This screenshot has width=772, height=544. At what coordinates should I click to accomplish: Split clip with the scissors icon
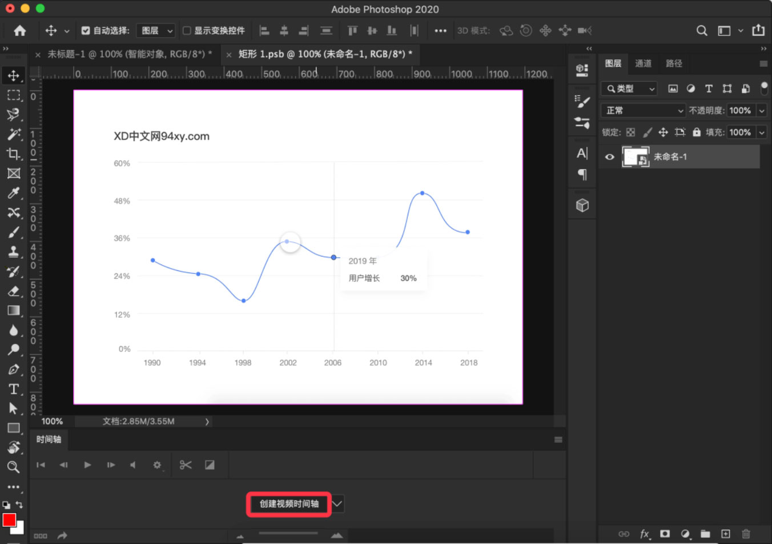(186, 465)
